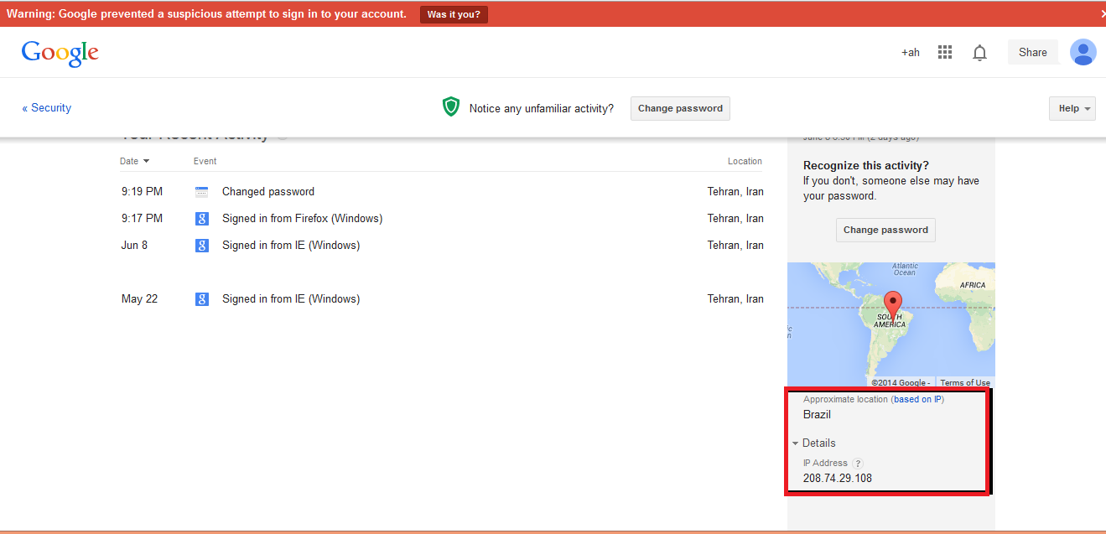Click the Changed password event icon
The width and height of the screenshot is (1106, 534).
(201, 192)
